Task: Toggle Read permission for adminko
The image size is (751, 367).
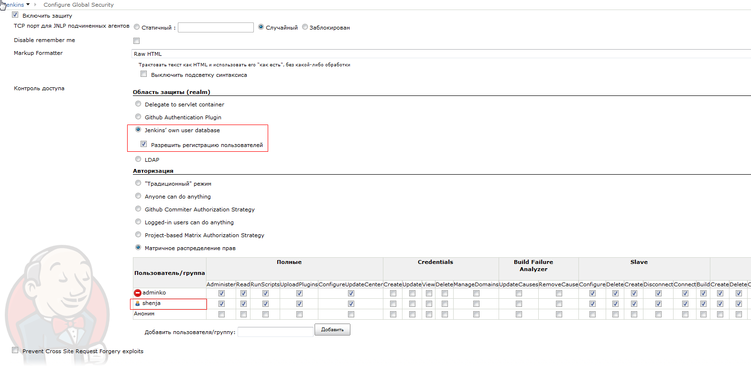Action: click(243, 294)
